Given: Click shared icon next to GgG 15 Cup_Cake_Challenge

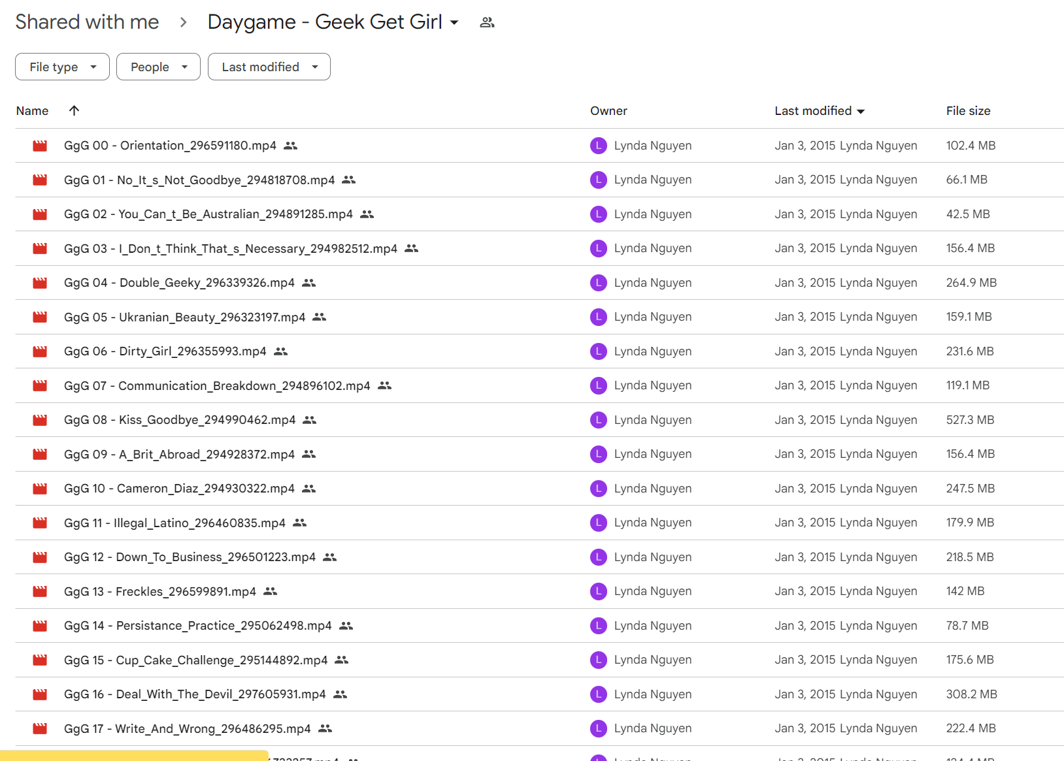Looking at the screenshot, I should tap(342, 660).
